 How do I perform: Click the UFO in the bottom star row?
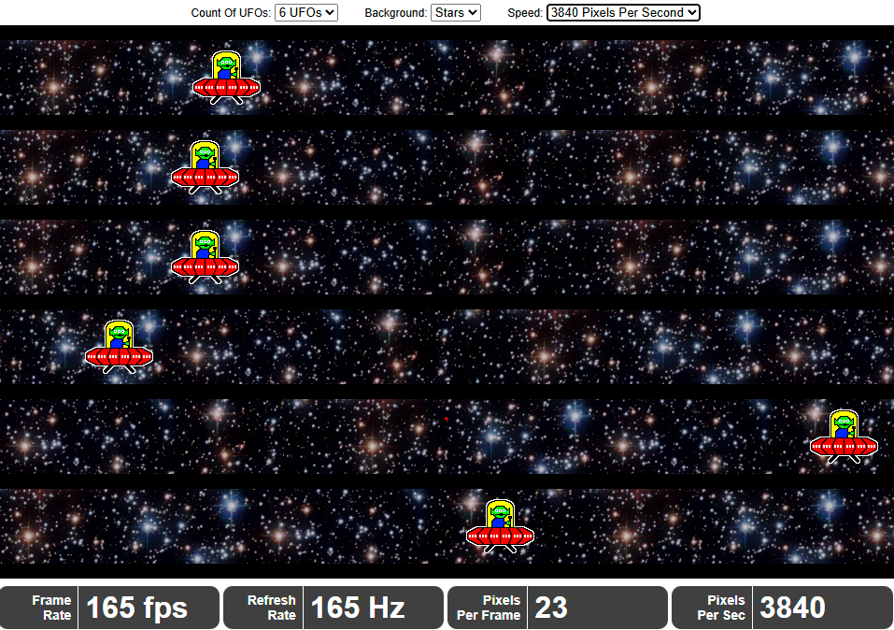pyautogui.click(x=500, y=526)
